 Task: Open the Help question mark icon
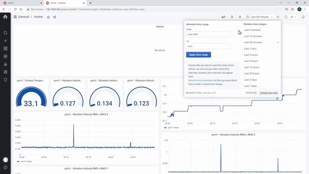(5, 168)
